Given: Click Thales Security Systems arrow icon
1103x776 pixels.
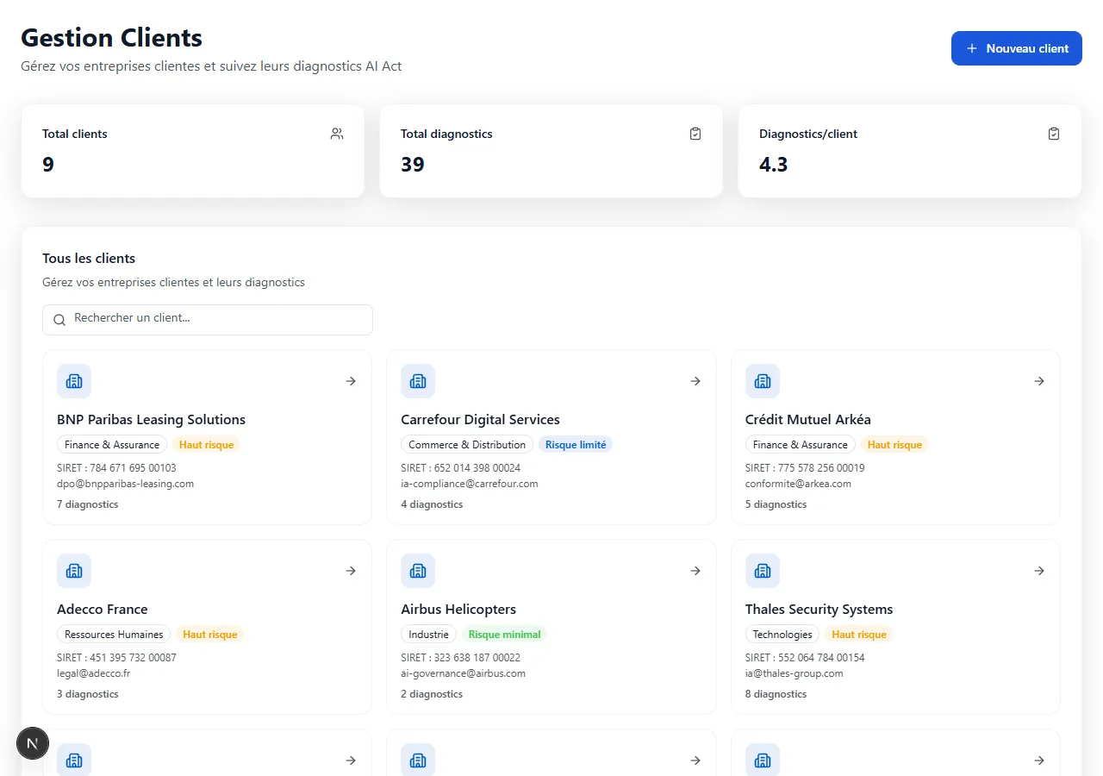Looking at the screenshot, I should (x=1039, y=571).
